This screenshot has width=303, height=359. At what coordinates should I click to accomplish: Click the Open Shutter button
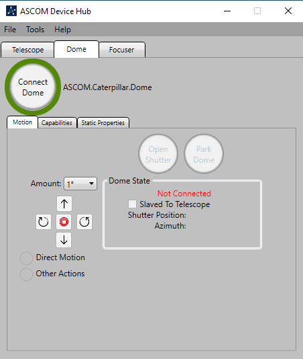point(158,154)
